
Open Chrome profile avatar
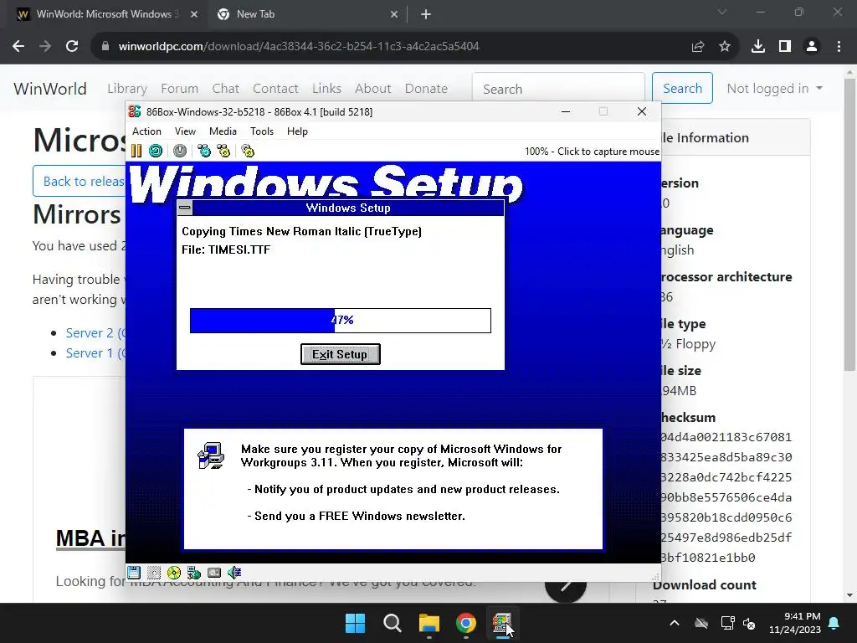[x=812, y=47]
